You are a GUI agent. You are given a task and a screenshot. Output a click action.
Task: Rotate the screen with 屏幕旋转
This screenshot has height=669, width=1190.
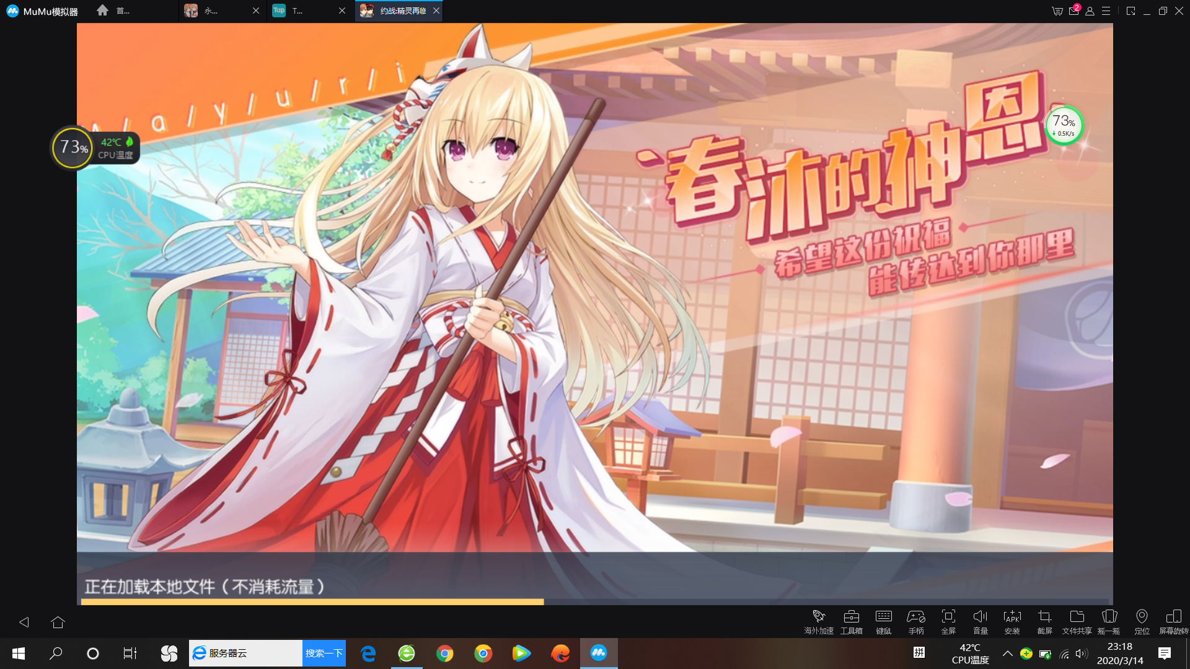[x=1174, y=622]
